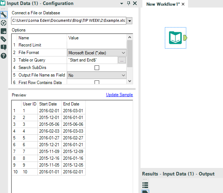Click End Date cell 2016-03-01

[73, 111]
